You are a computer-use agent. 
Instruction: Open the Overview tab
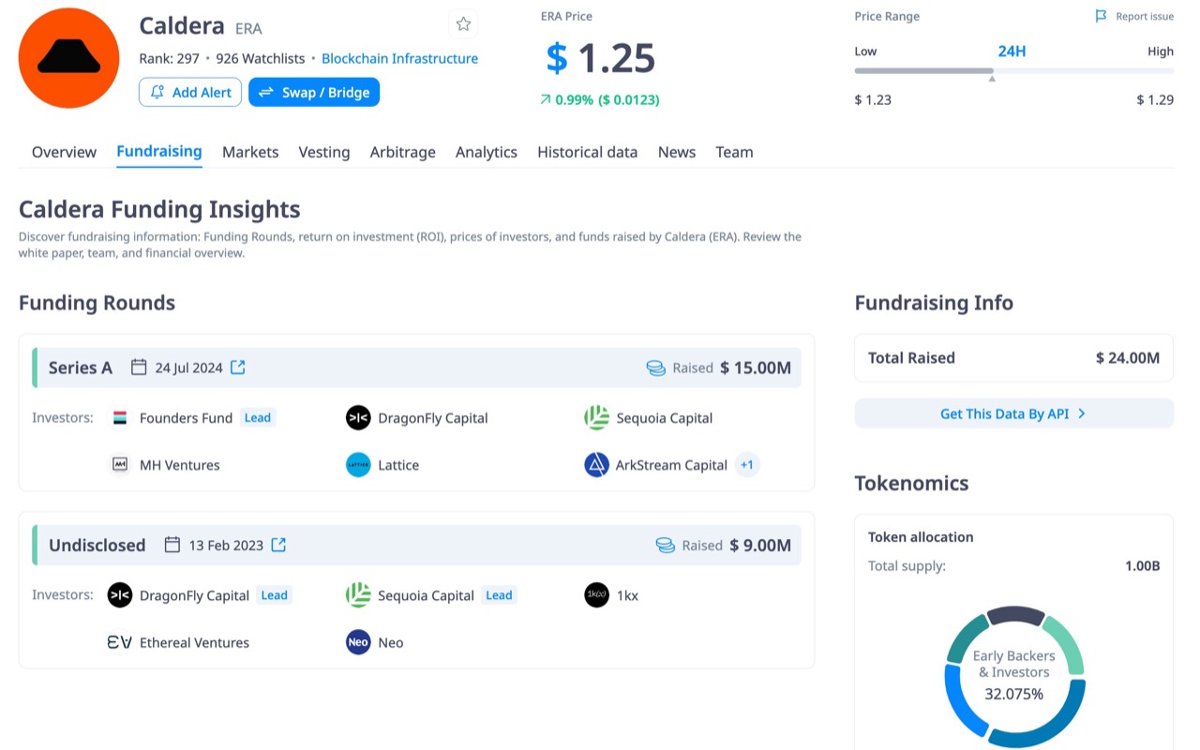tap(64, 152)
